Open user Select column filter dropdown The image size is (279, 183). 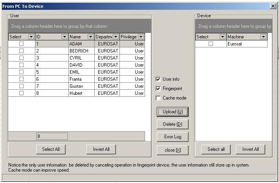click(x=31, y=37)
